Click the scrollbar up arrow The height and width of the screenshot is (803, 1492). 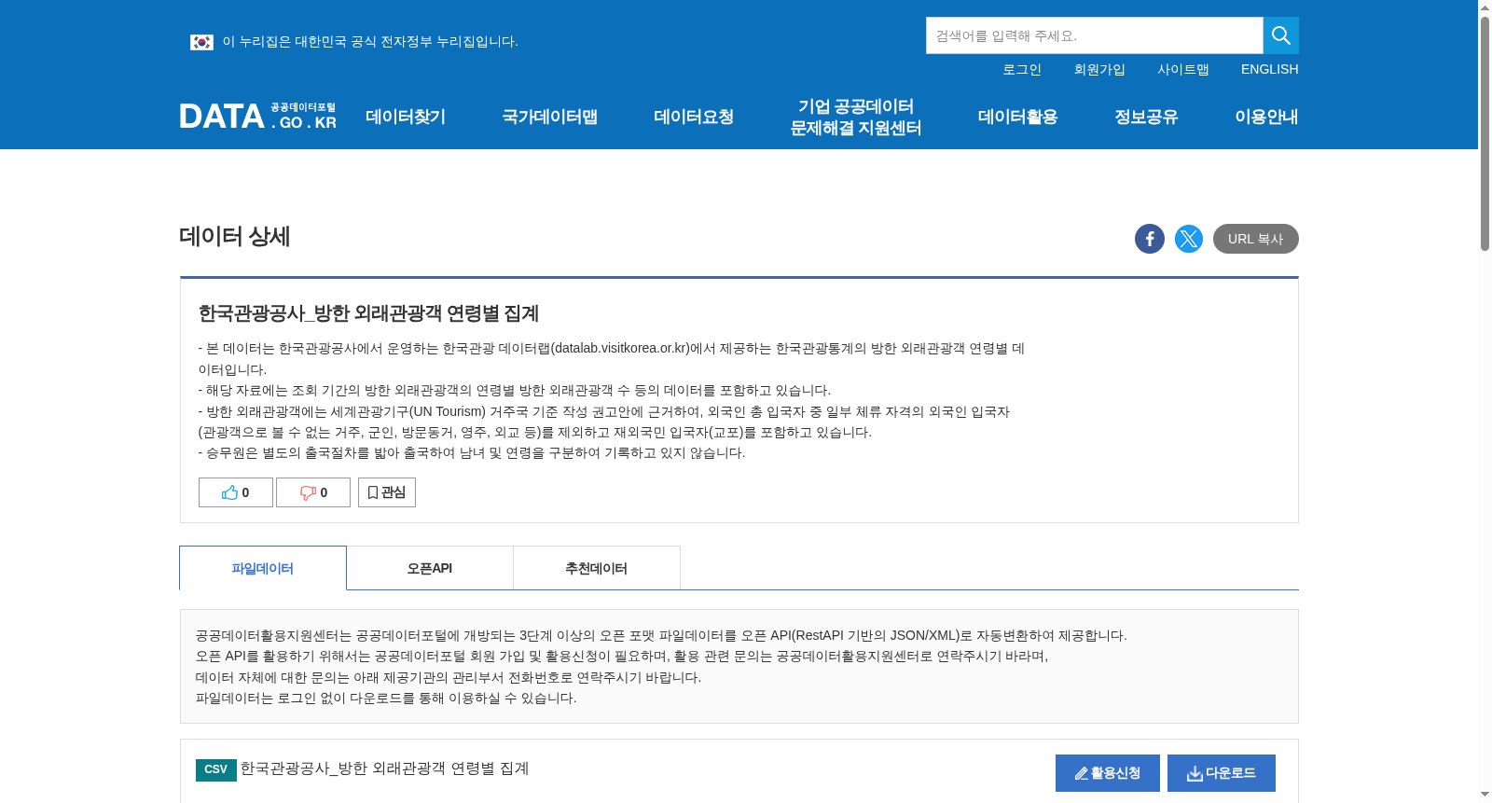[x=1485, y=7]
